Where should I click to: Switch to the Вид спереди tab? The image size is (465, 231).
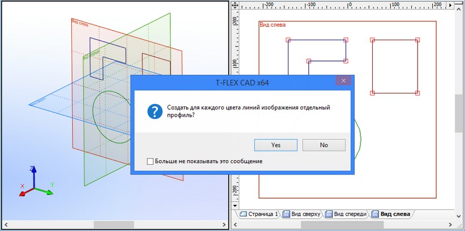(x=346, y=214)
